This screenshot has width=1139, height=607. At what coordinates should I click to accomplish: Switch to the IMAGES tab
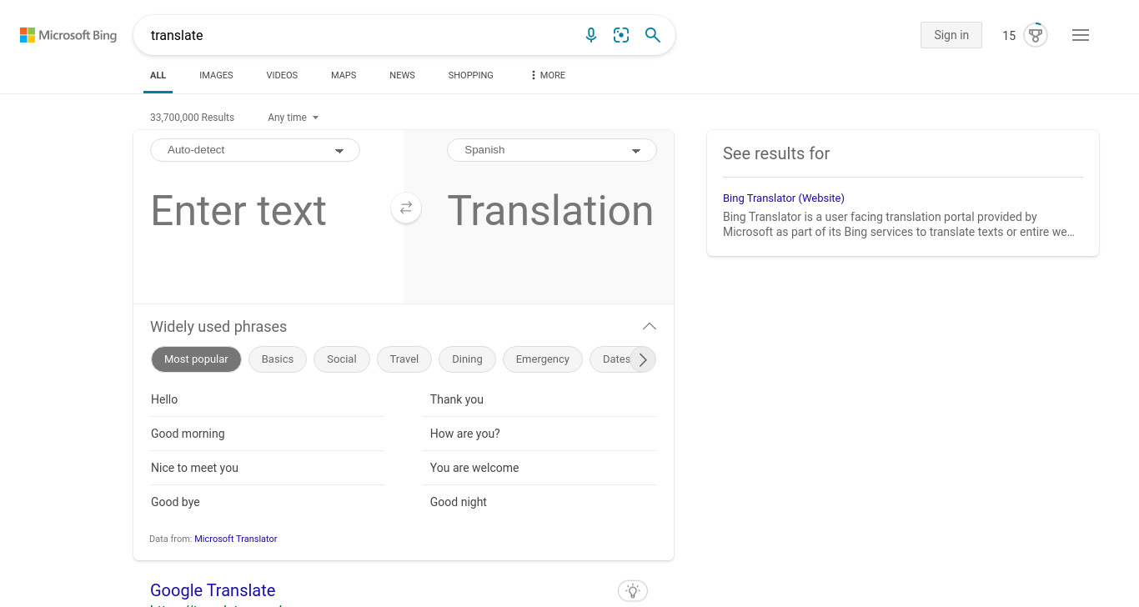(216, 75)
